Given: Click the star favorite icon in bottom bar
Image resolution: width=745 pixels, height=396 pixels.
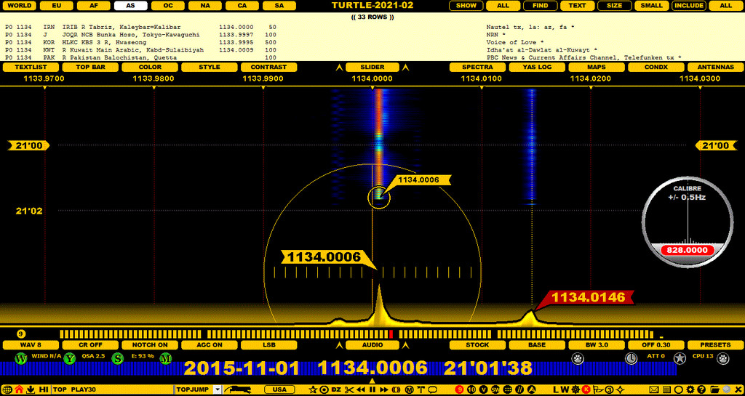Looking at the screenshot, I should coord(312,389).
